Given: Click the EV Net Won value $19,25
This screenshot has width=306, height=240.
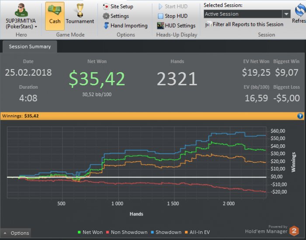Looking at the screenshot, I should [256, 73].
